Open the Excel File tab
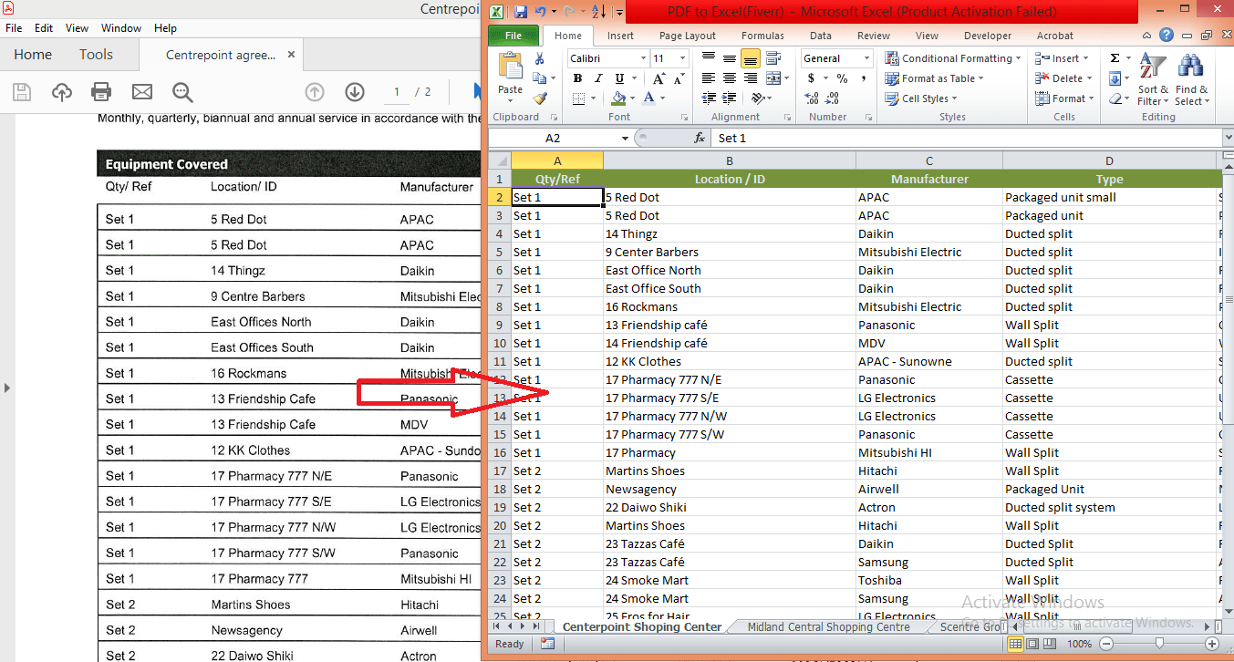 pos(513,36)
